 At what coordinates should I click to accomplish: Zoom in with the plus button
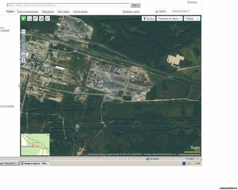click(x=23, y=60)
